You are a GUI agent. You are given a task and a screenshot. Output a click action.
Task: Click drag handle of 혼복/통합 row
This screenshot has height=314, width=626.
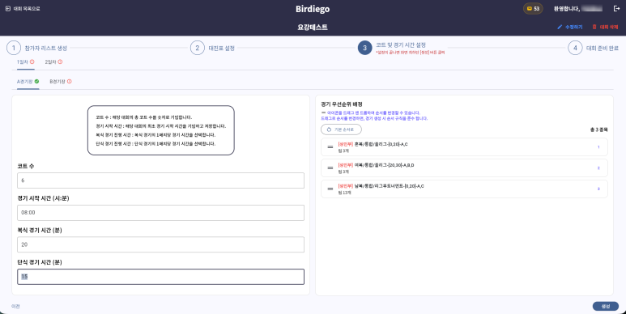click(330, 147)
